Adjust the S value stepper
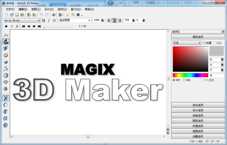Screen dimensions: 227x145 pyautogui.click(x=222, y=65)
